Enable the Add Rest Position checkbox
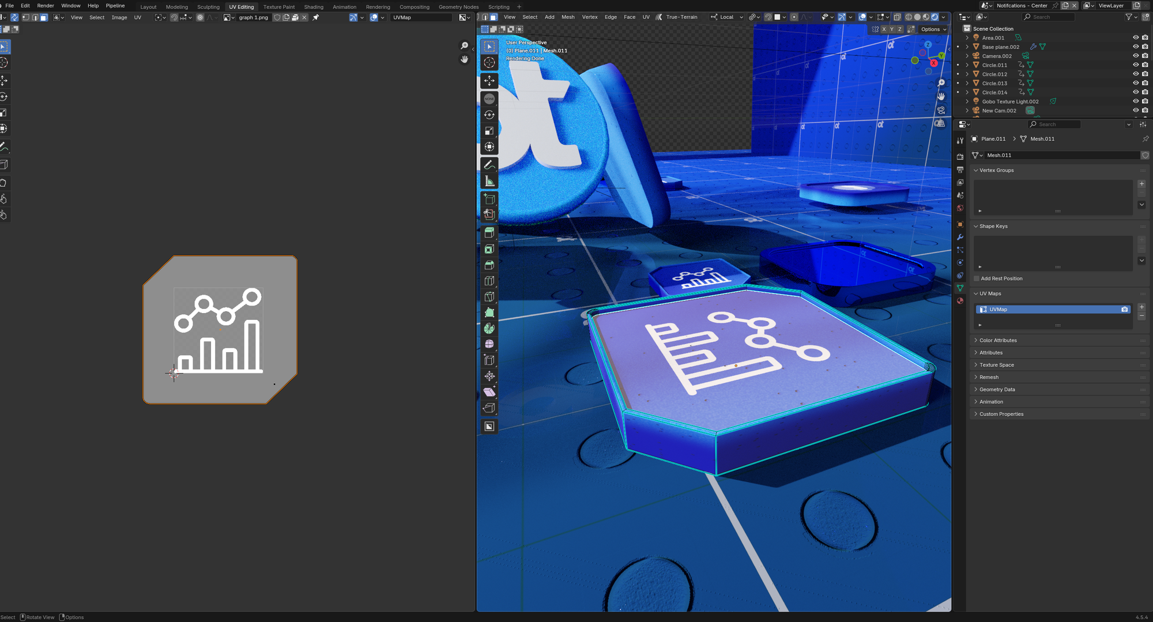 click(x=977, y=278)
